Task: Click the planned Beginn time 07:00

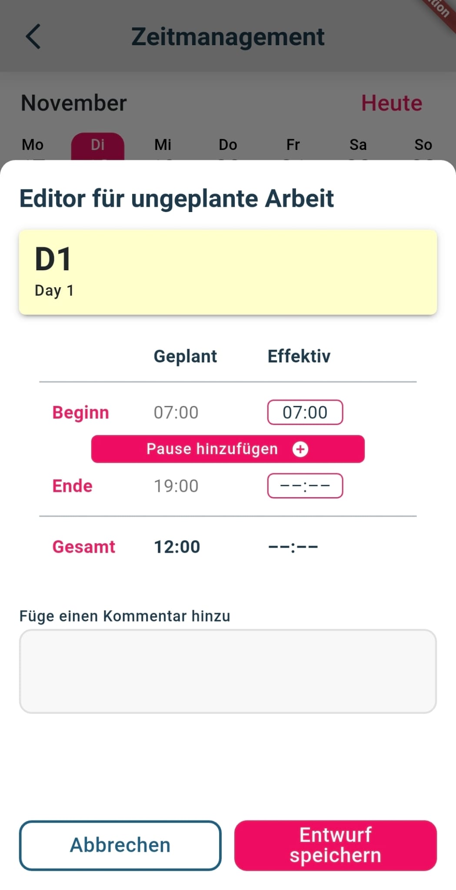Action: click(x=176, y=412)
